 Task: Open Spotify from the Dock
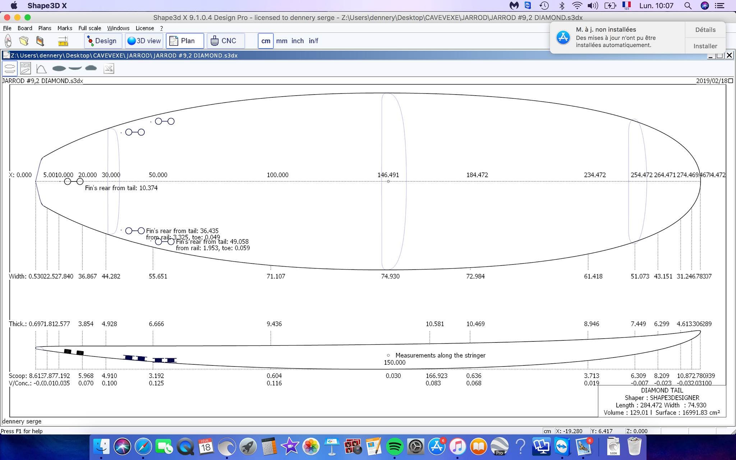coord(395,447)
